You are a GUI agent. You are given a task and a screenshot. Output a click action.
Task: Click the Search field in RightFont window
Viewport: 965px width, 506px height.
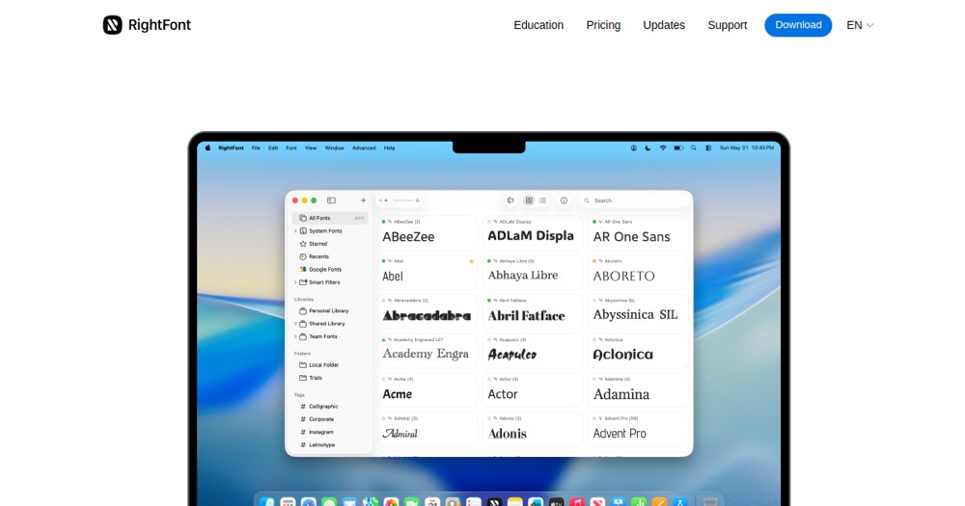coord(634,200)
